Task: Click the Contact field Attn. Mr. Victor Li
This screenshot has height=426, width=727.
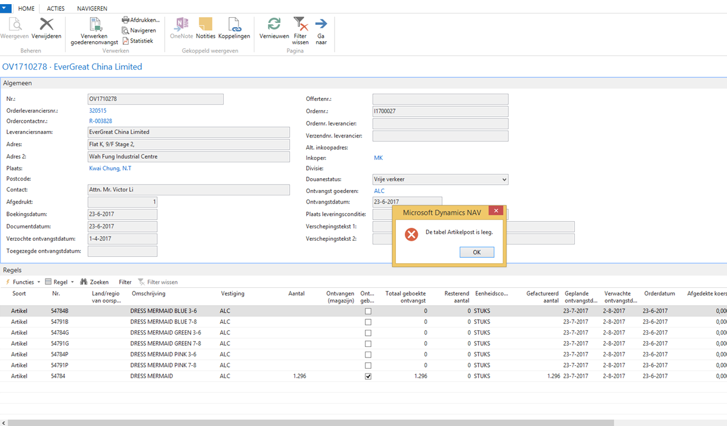Action: 188,190
